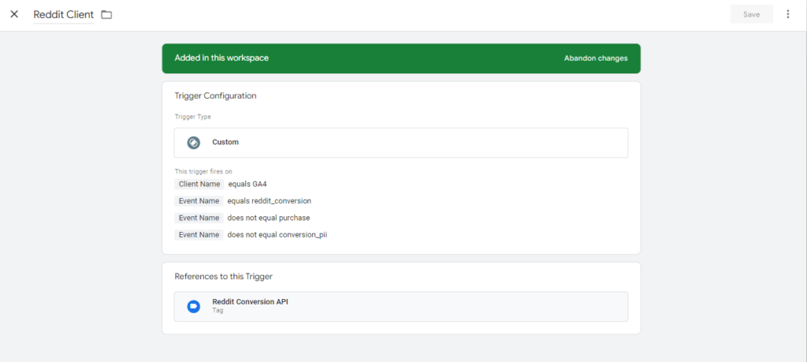Click the Event Name chip for purchase condition

(199, 218)
